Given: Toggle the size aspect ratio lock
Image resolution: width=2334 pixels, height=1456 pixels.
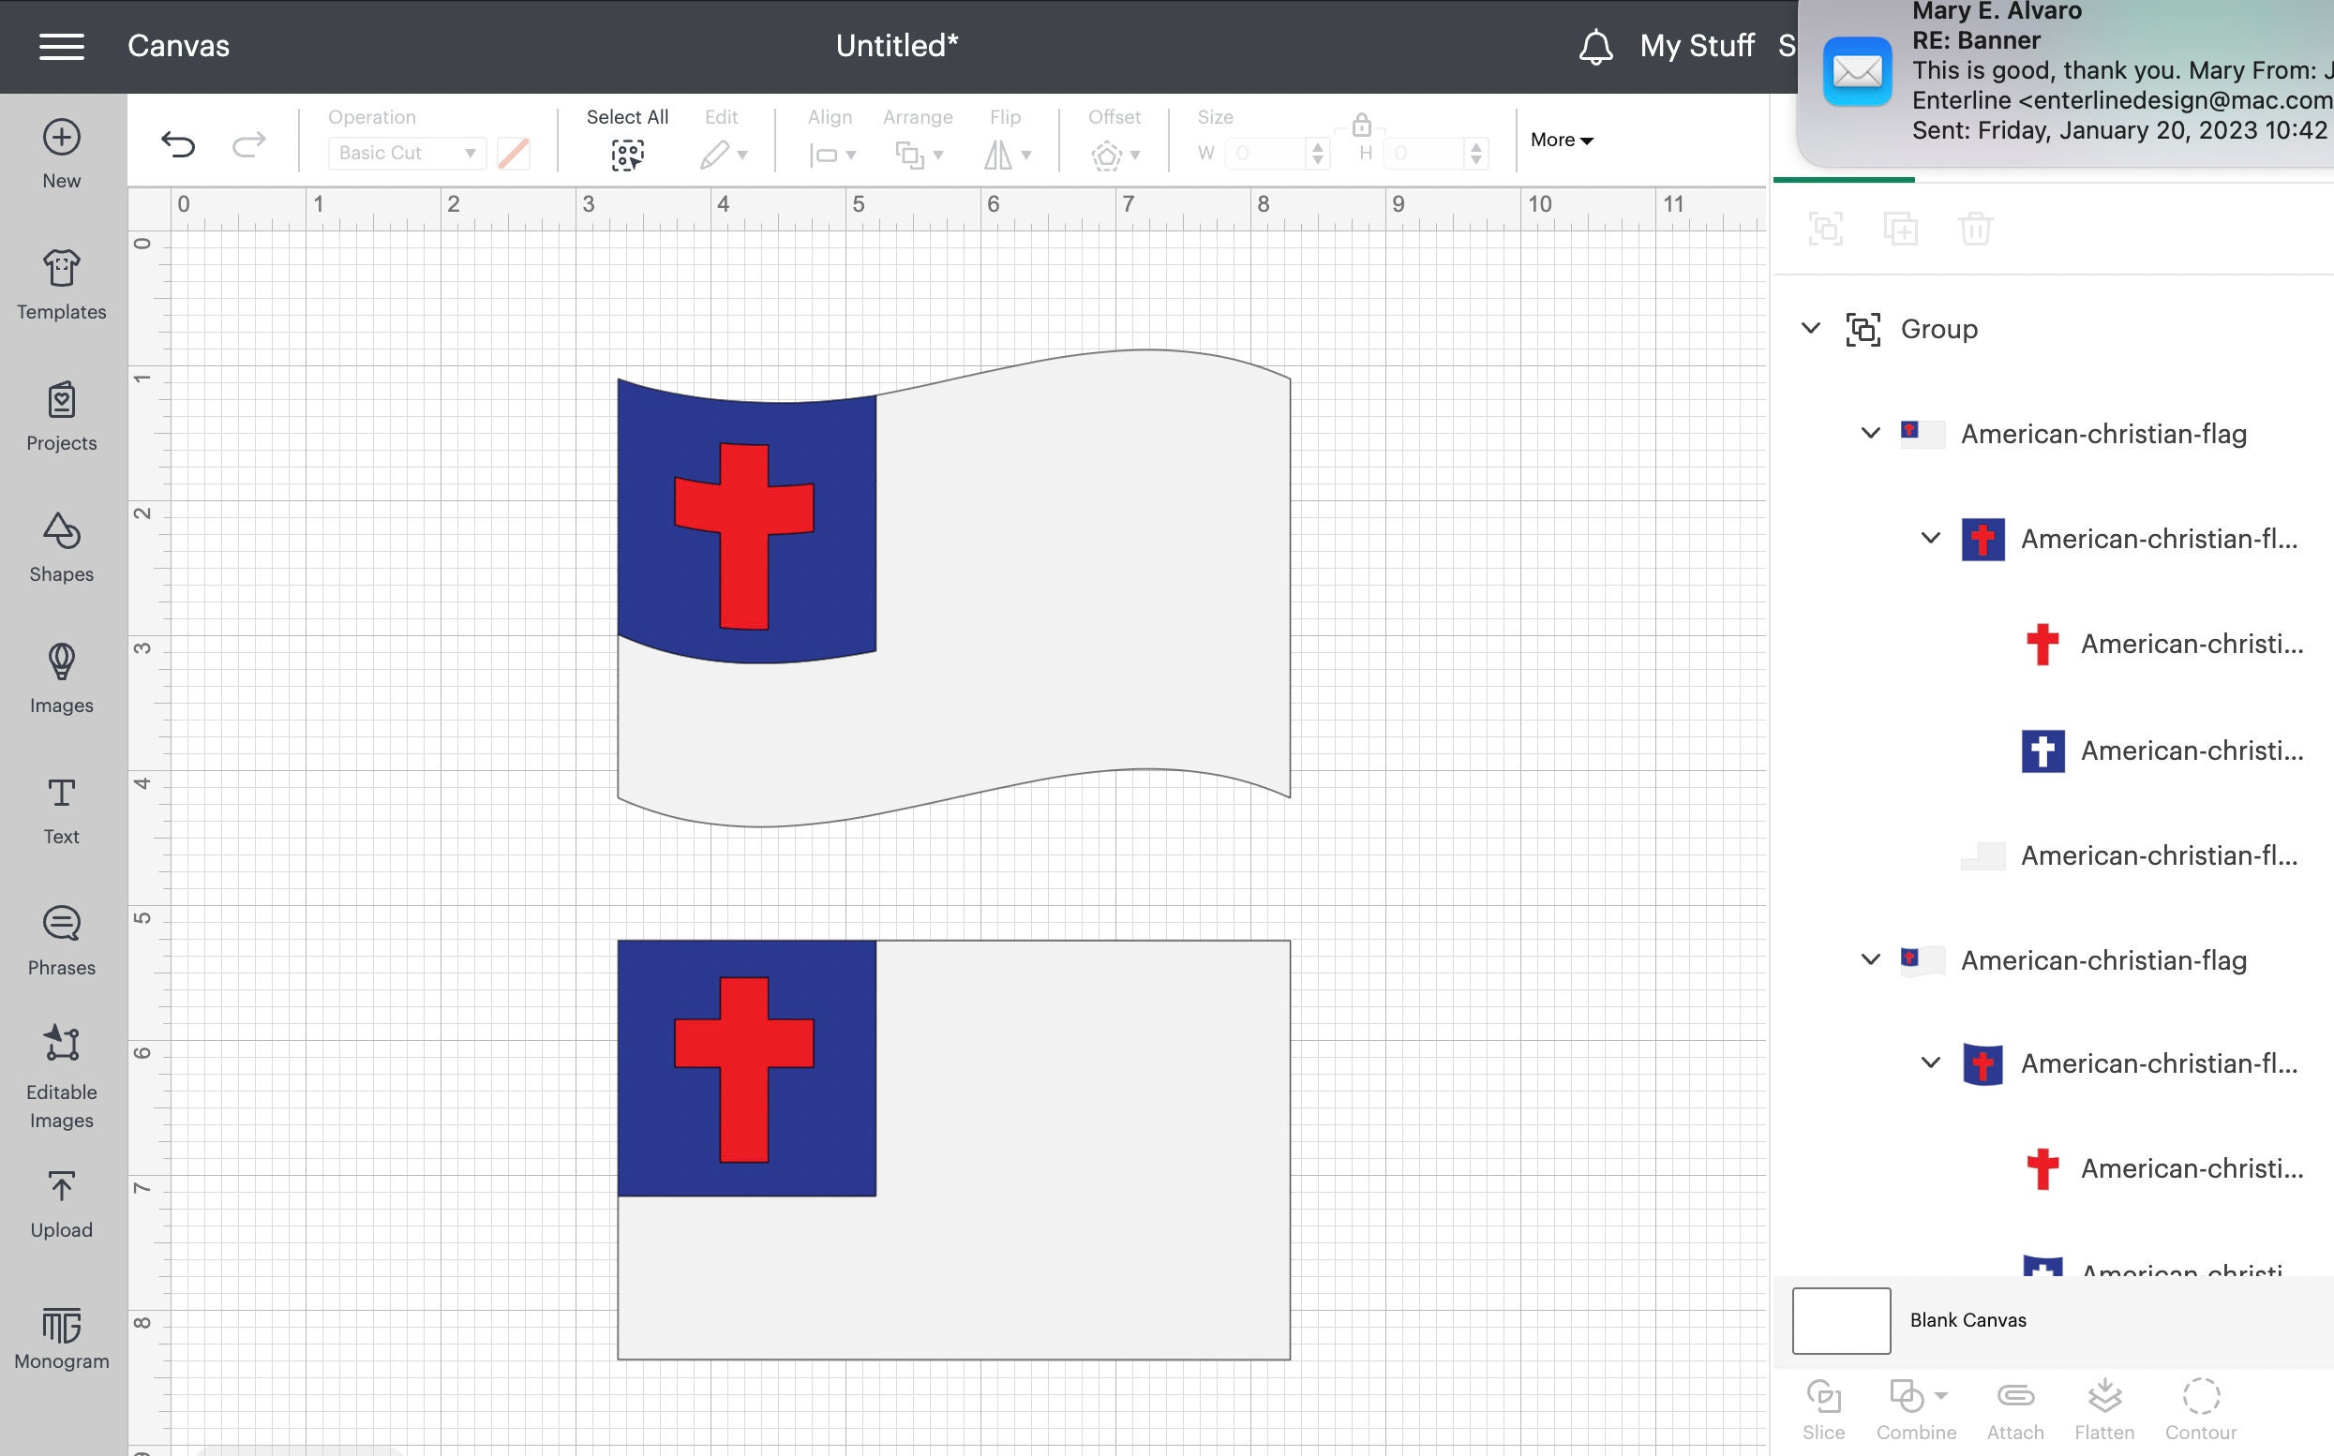Looking at the screenshot, I should [1361, 126].
